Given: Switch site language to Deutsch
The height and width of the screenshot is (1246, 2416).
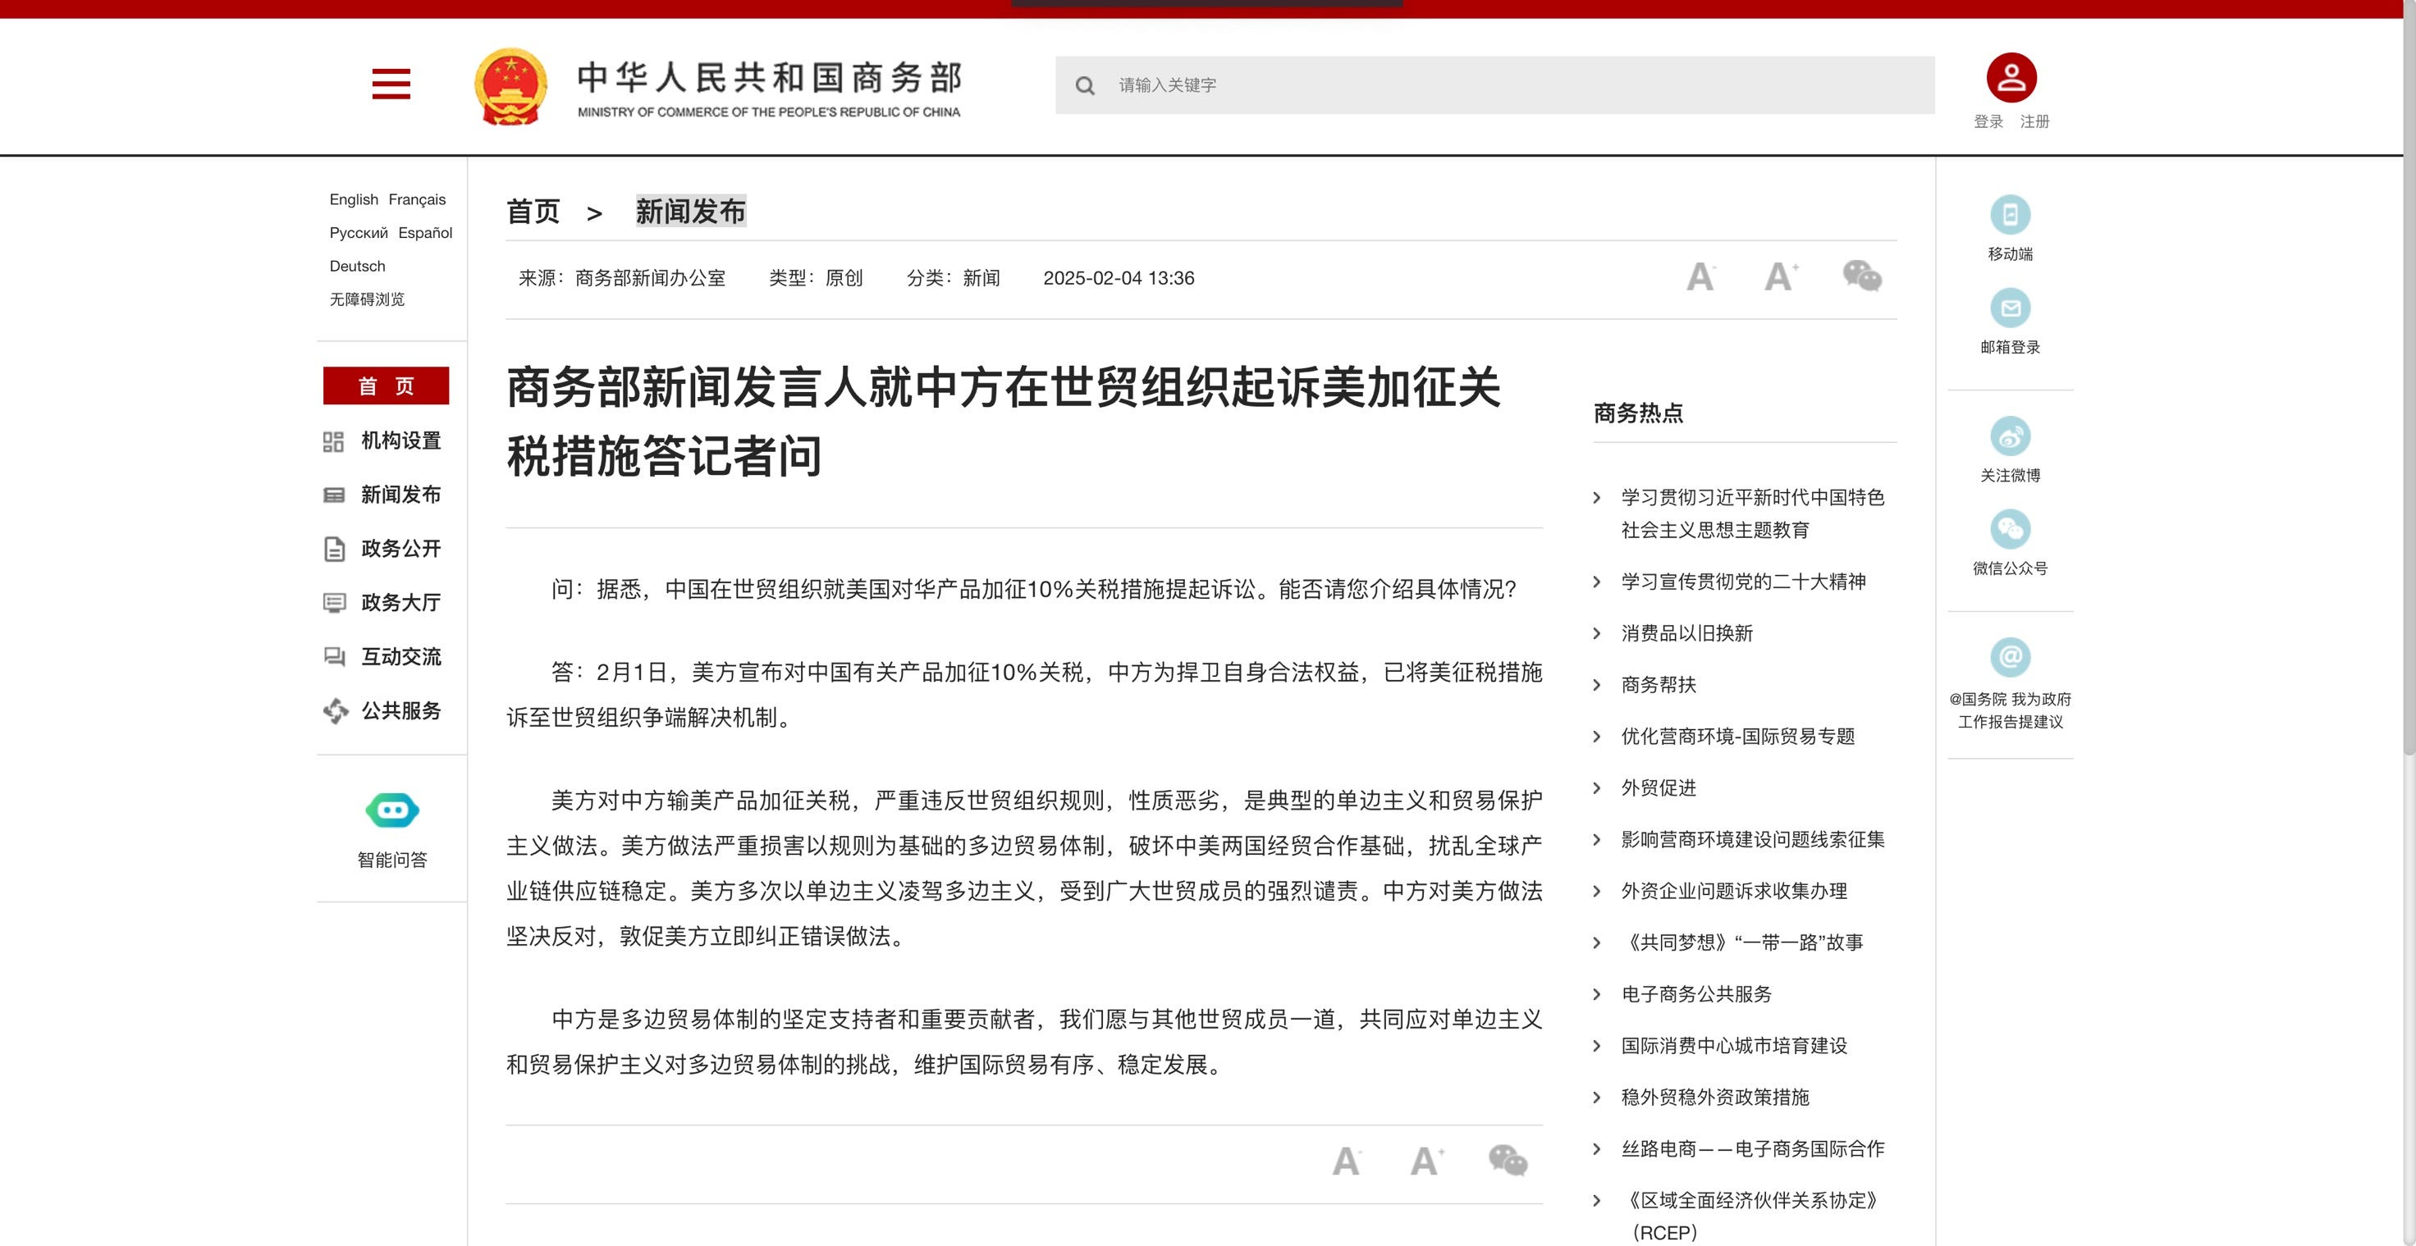Looking at the screenshot, I should pyautogui.click(x=357, y=267).
